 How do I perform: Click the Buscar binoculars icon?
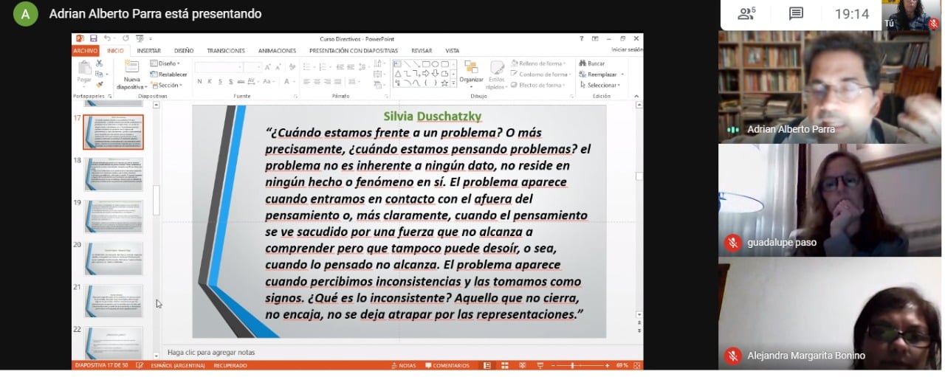pos(583,63)
